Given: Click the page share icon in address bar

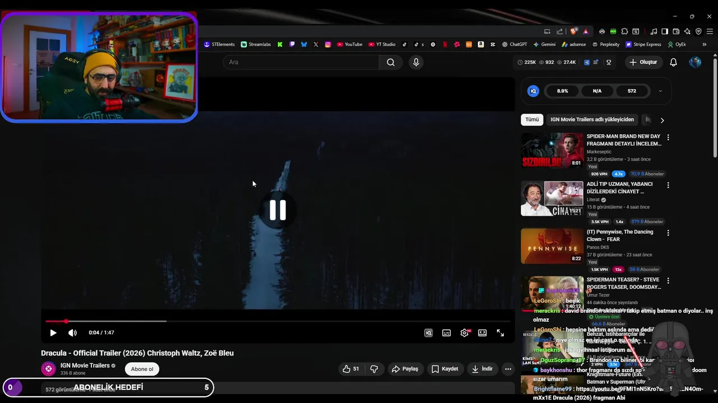Looking at the screenshot, I should click(x=560, y=31).
